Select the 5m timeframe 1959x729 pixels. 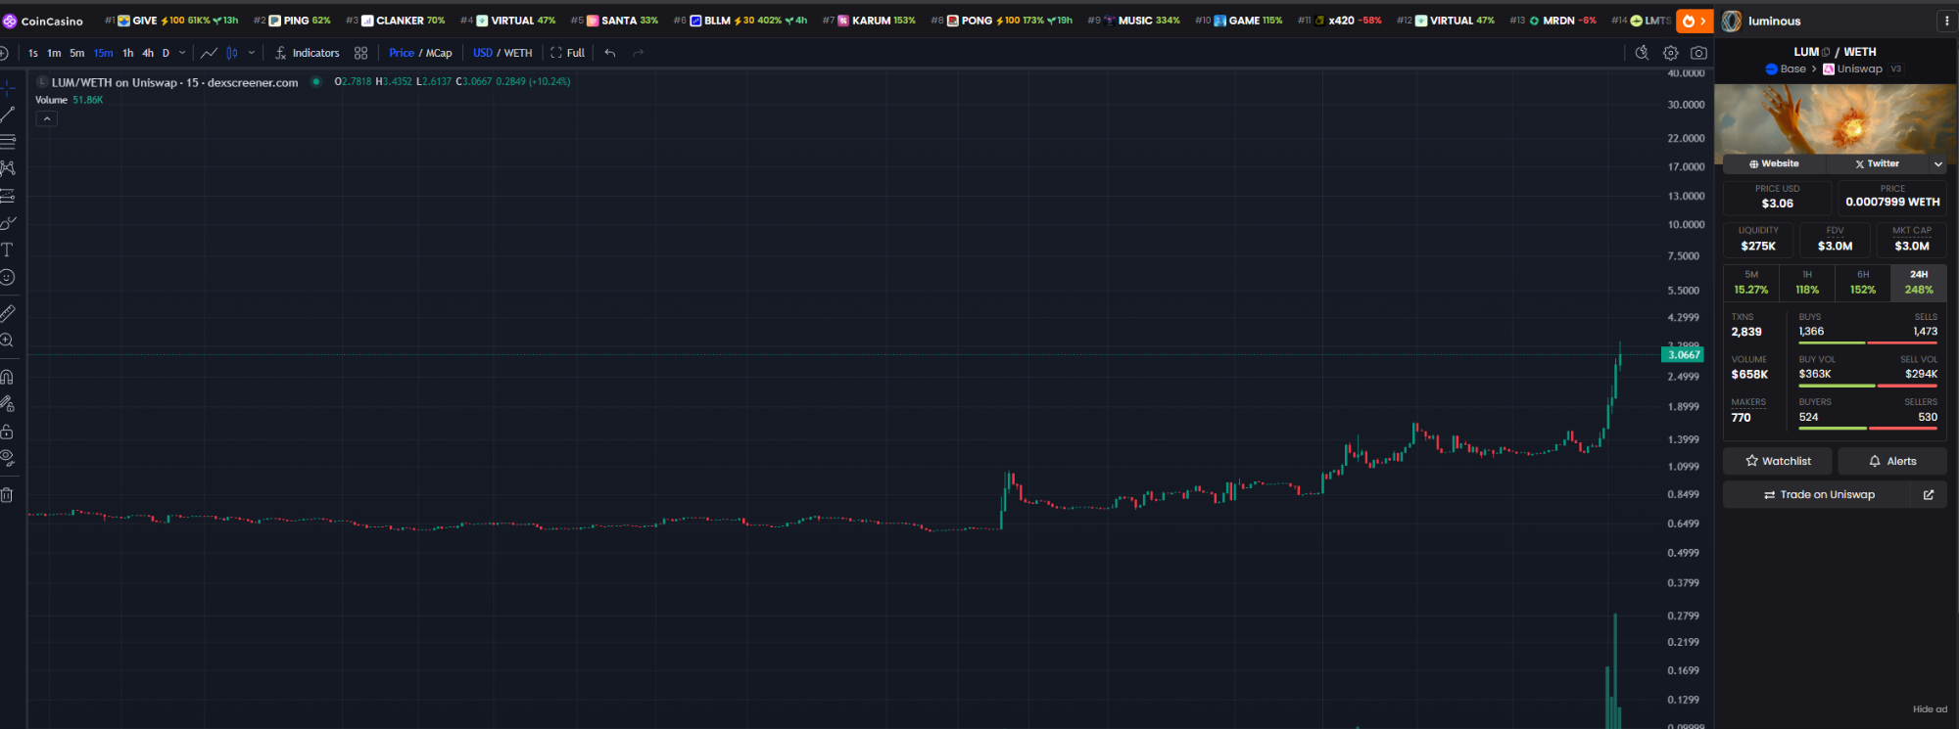pos(77,53)
